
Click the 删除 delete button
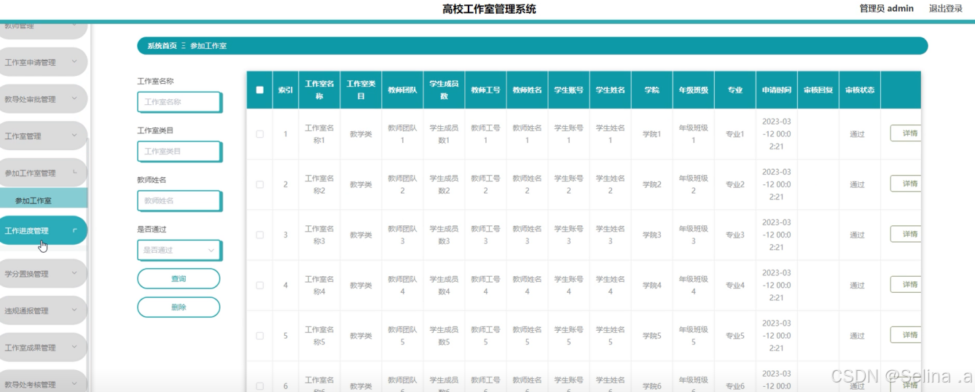point(179,307)
